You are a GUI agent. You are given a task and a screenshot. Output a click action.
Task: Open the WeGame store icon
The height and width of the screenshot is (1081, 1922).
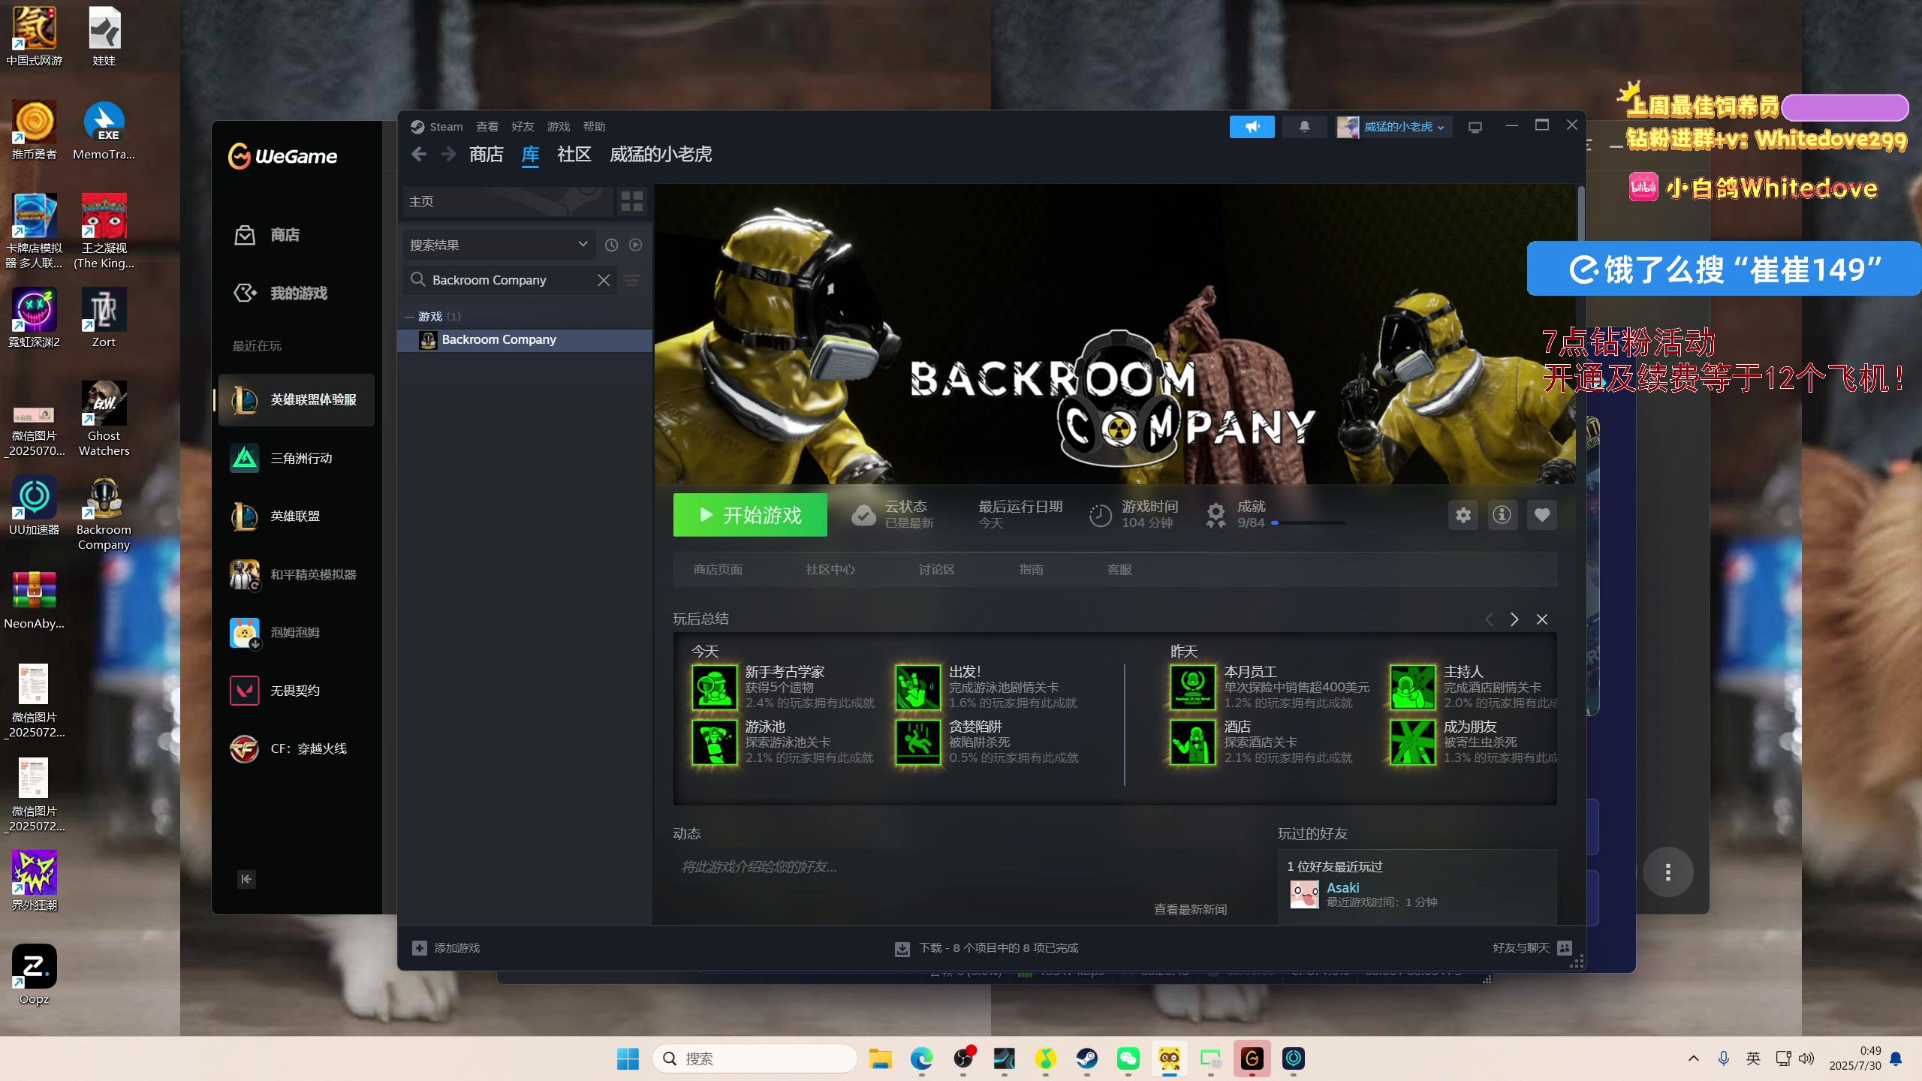pos(245,235)
